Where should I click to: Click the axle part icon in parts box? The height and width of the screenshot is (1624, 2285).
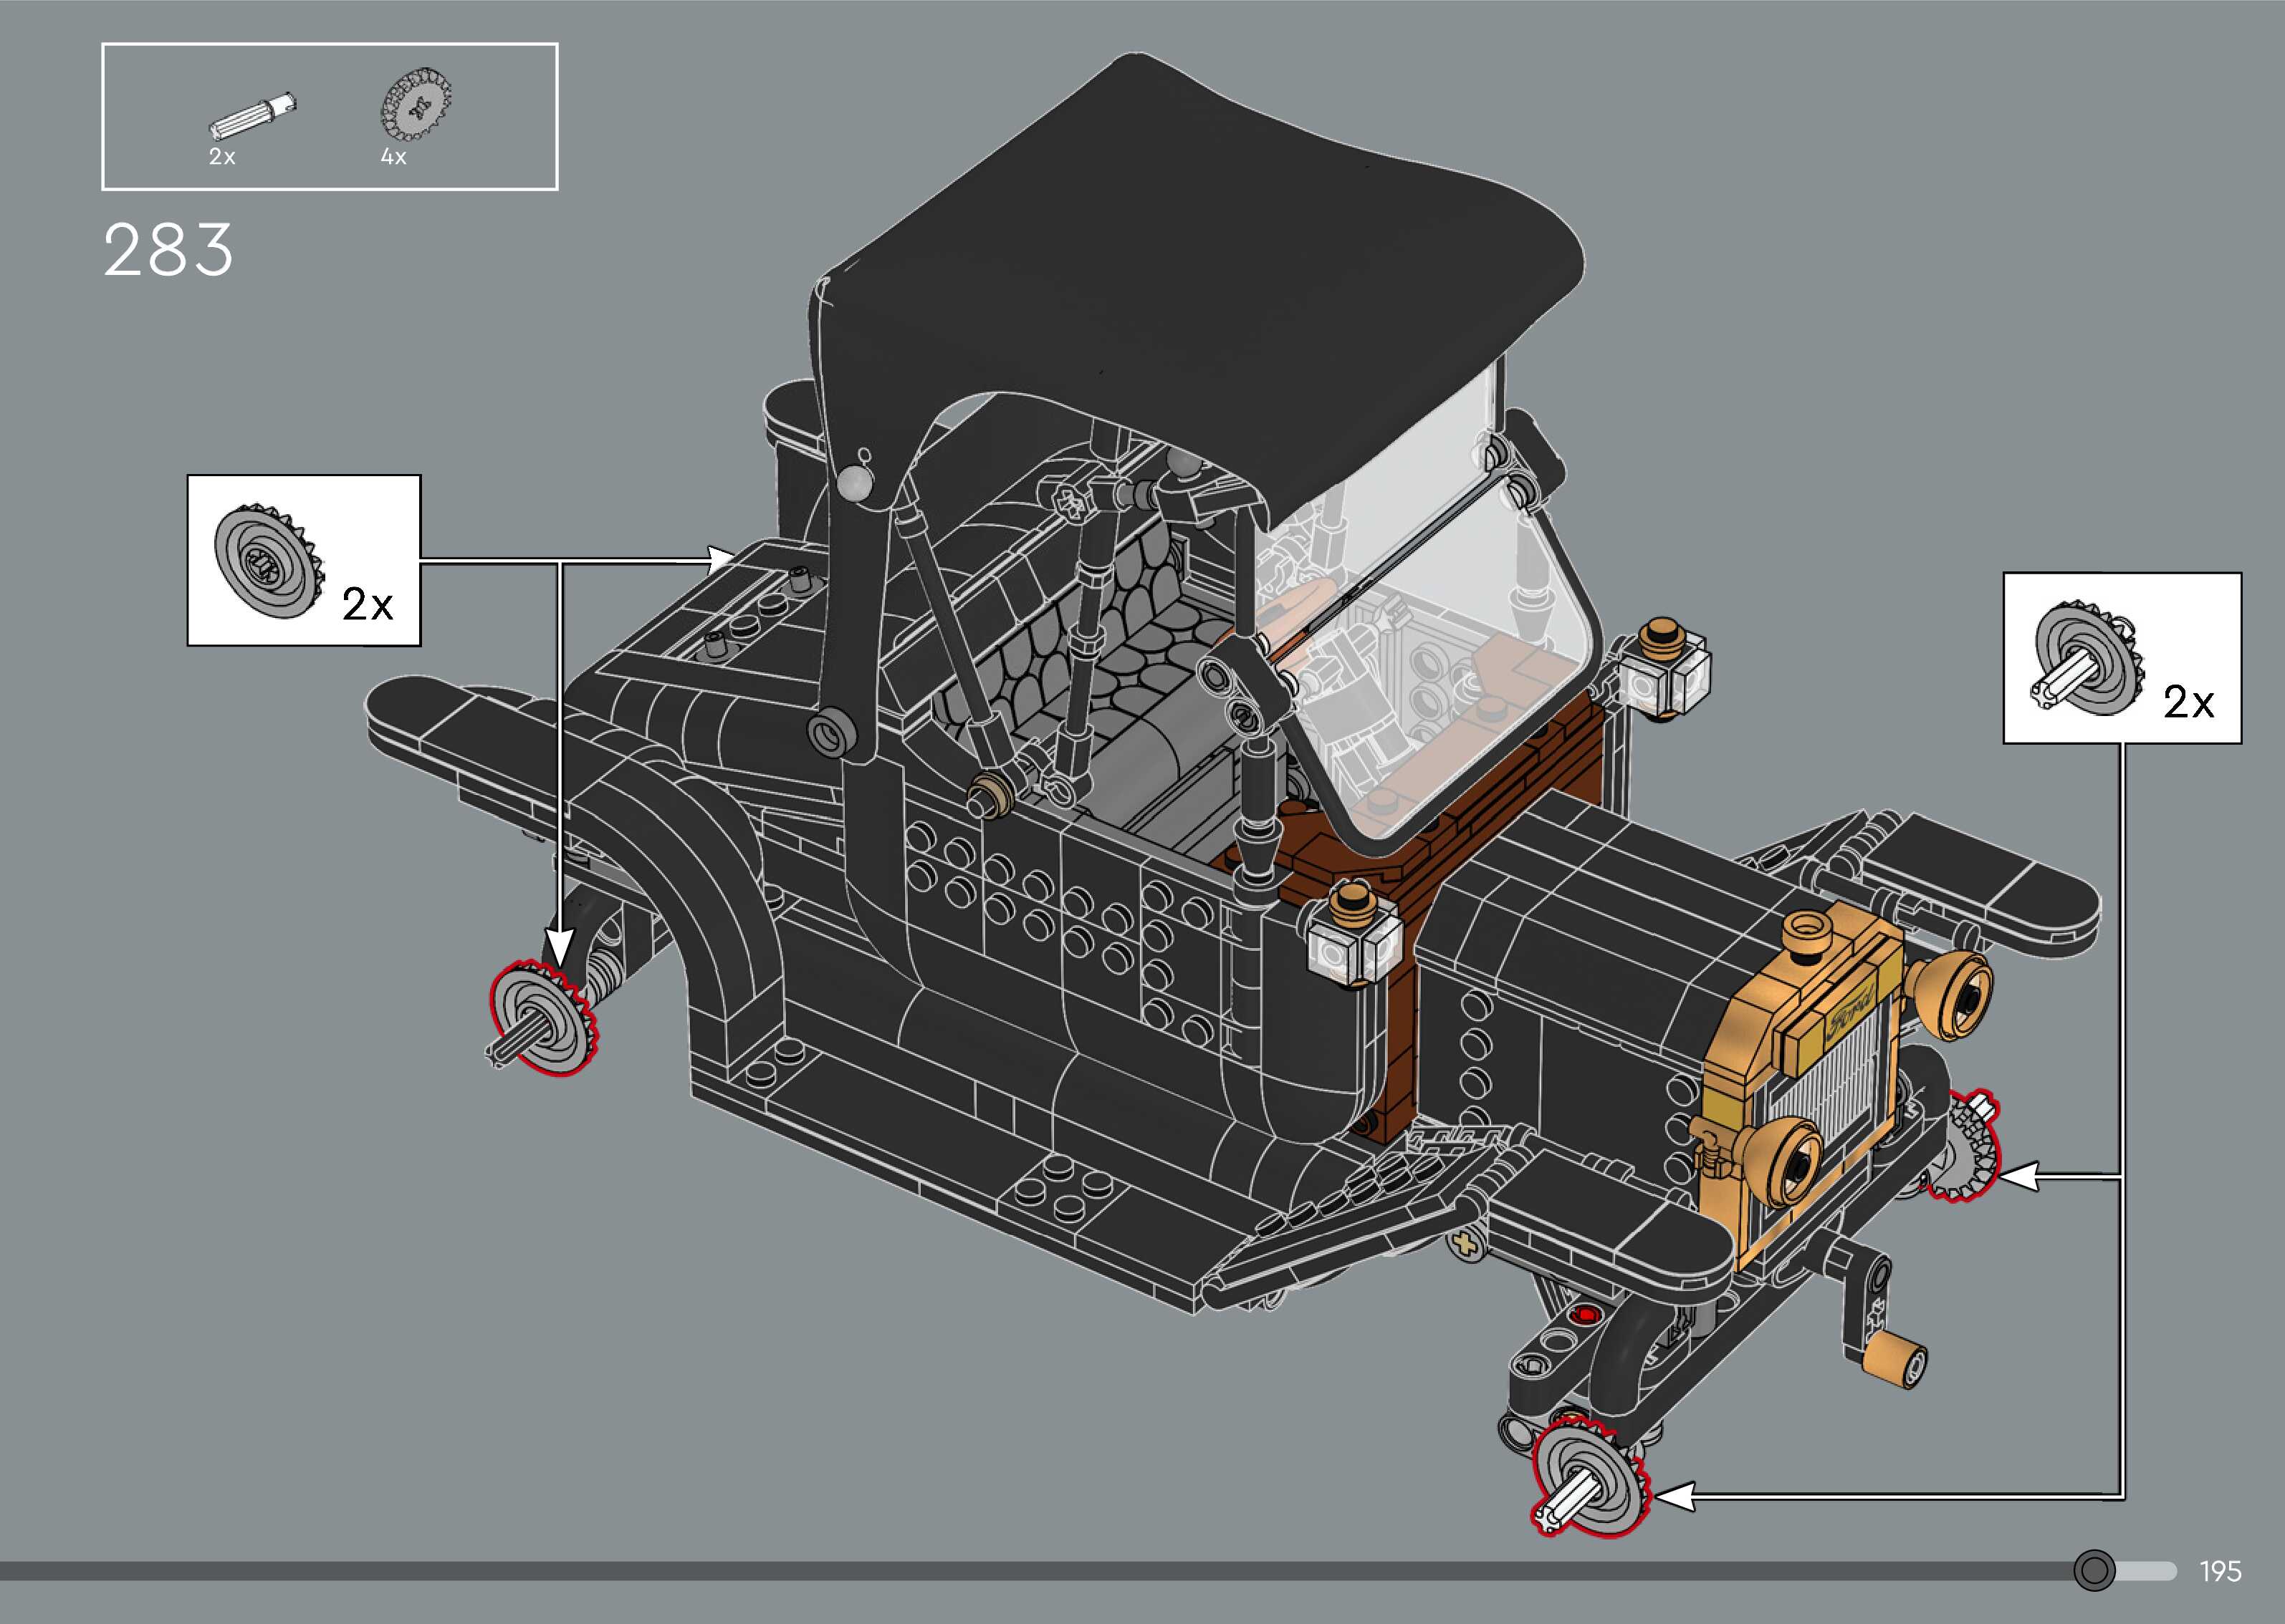pyautogui.click(x=253, y=115)
